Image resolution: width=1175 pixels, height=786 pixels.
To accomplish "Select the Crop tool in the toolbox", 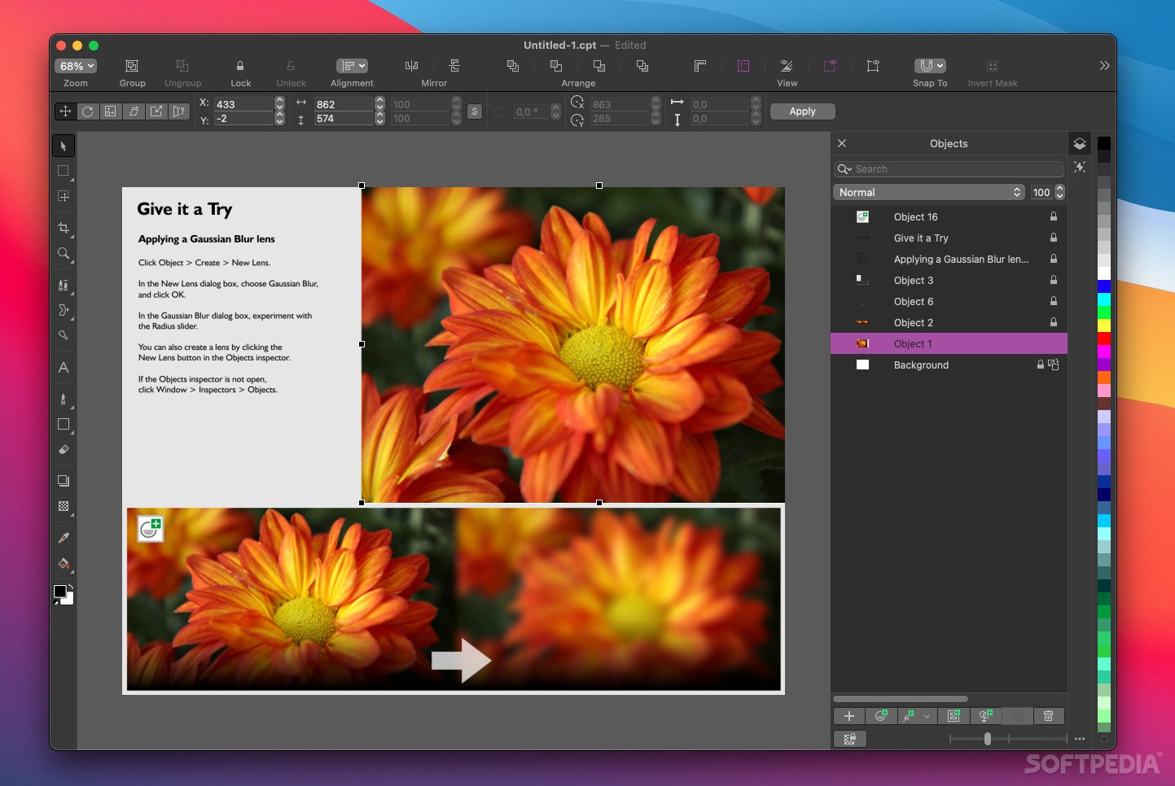I will coord(64,228).
